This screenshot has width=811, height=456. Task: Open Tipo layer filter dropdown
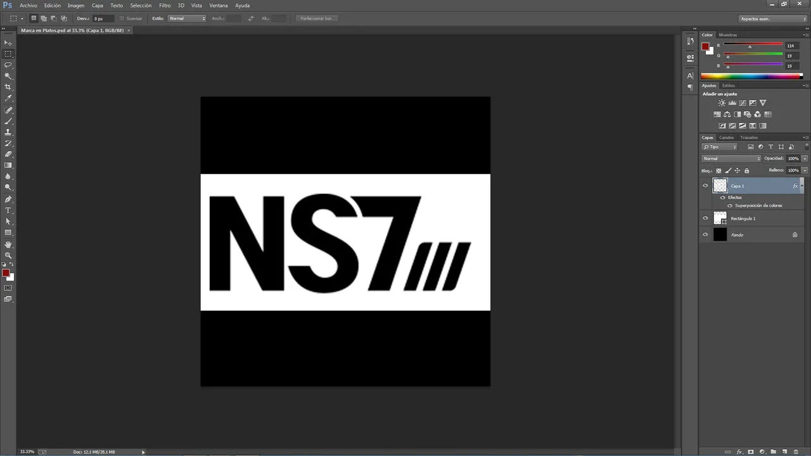click(x=720, y=147)
